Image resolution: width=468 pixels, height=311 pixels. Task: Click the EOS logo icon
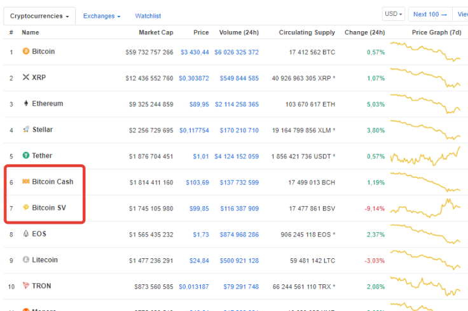pyautogui.click(x=26, y=233)
